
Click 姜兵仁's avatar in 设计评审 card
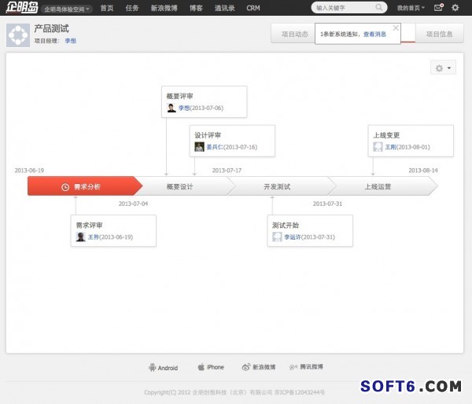coord(200,147)
